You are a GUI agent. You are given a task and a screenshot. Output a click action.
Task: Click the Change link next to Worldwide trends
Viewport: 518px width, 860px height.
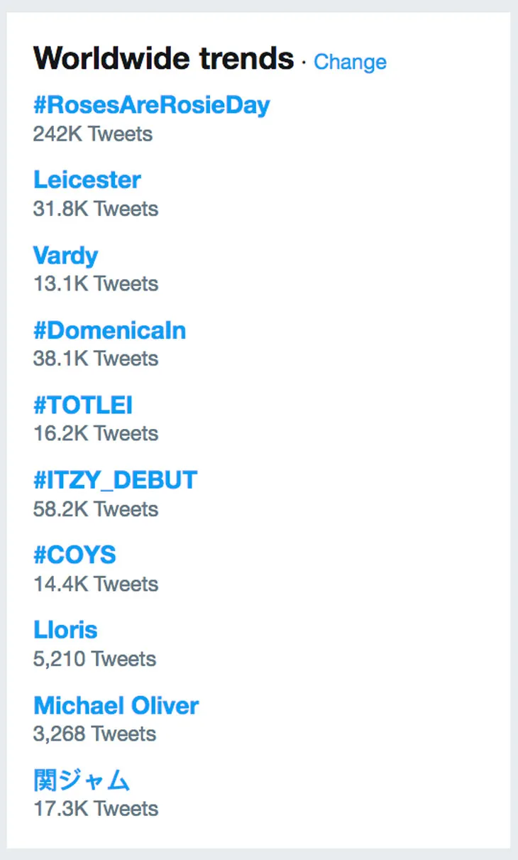(x=350, y=62)
